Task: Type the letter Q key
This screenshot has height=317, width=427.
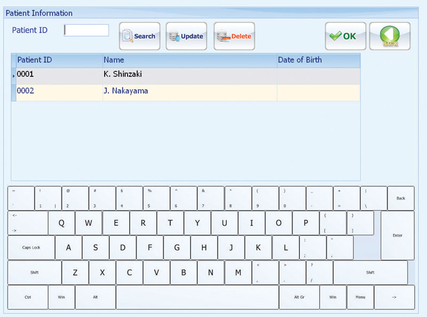Action: [x=61, y=223]
